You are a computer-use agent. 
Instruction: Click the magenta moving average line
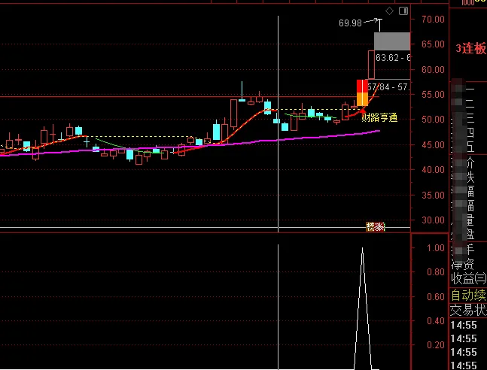tap(190, 146)
